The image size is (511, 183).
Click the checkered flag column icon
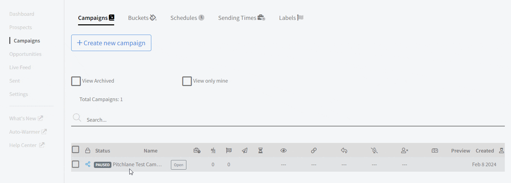(x=229, y=150)
